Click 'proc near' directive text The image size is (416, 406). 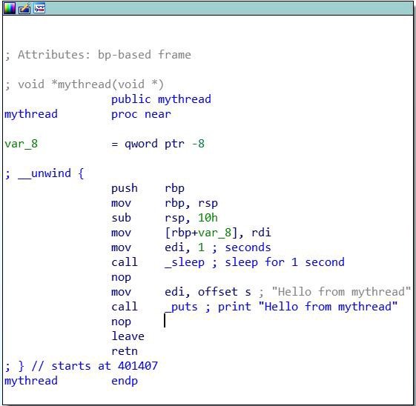pyautogui.click(x=141, y=114)
